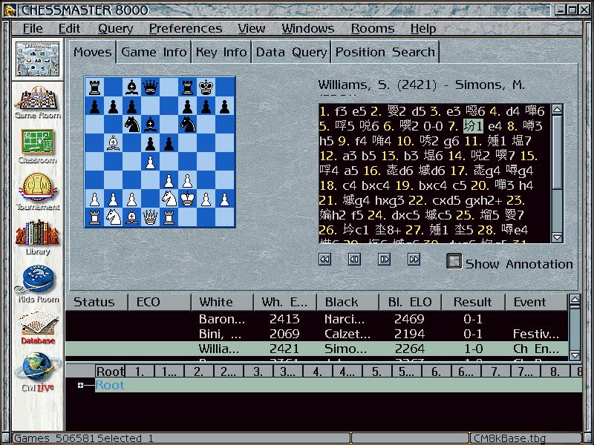
Task: Click the move list scrollbar thumb
Action: coord(557,152)
